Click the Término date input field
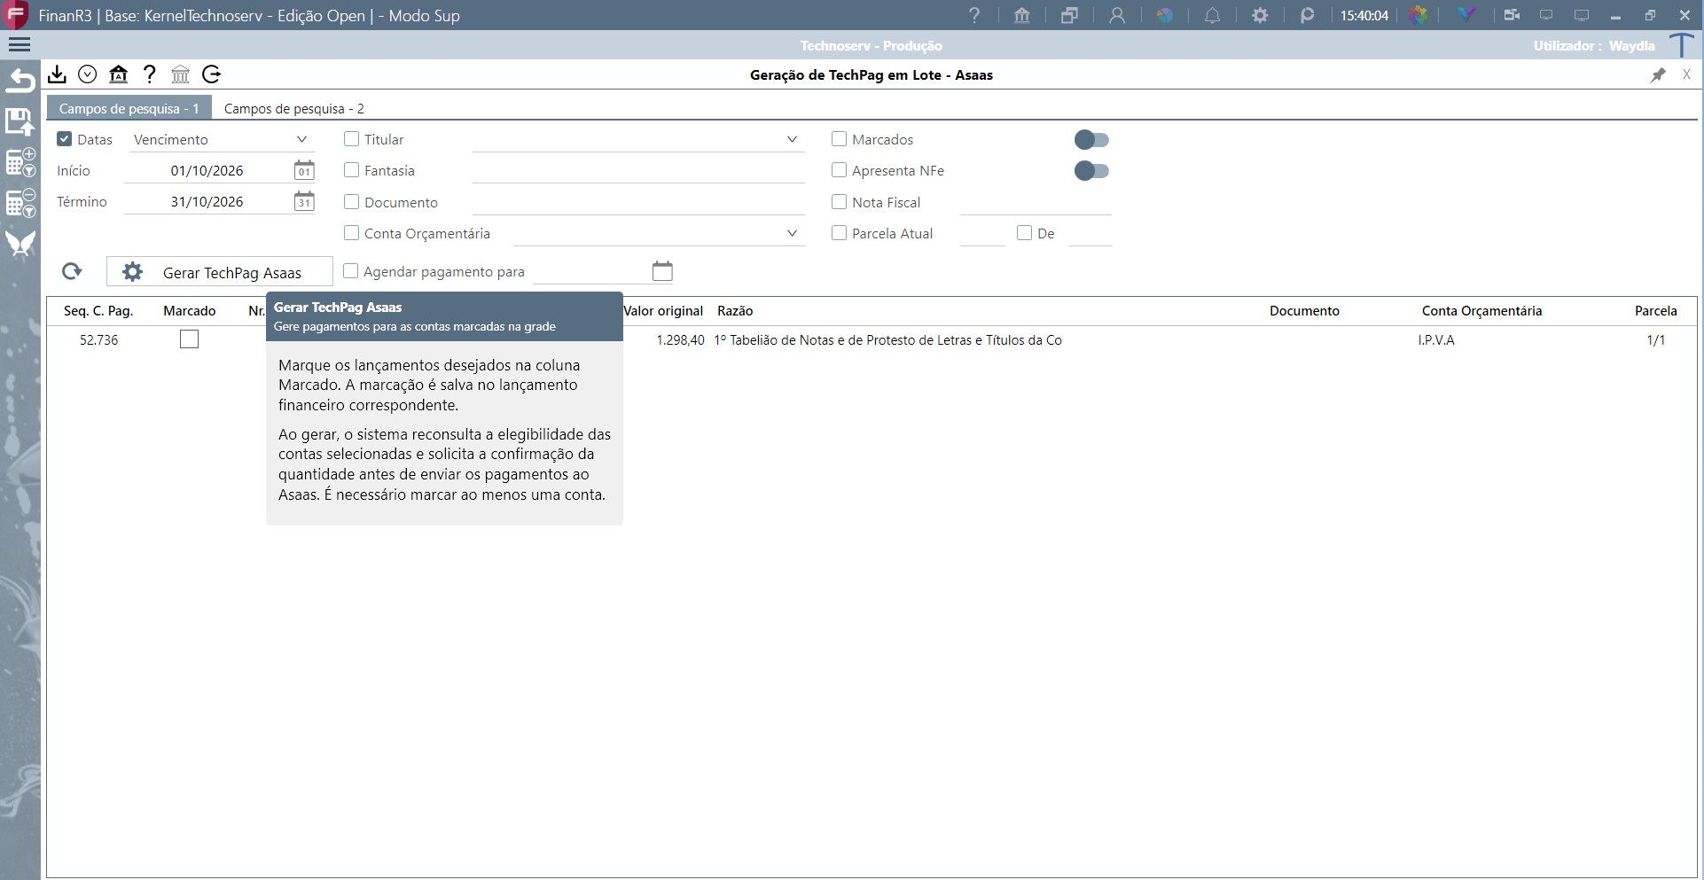Image resolution: width=1704 pixels, height=880 pixels. click(207, 202)
